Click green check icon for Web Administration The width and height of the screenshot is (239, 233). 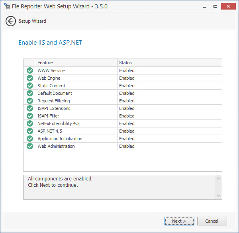30,146
